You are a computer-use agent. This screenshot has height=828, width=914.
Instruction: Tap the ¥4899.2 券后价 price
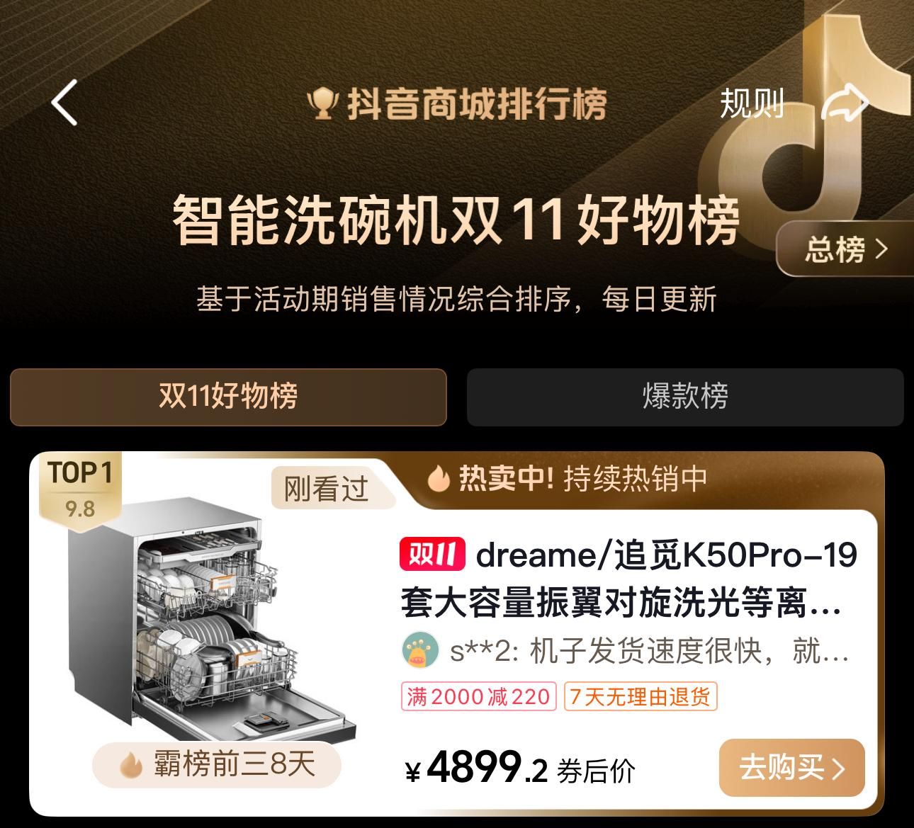[520, 769]
